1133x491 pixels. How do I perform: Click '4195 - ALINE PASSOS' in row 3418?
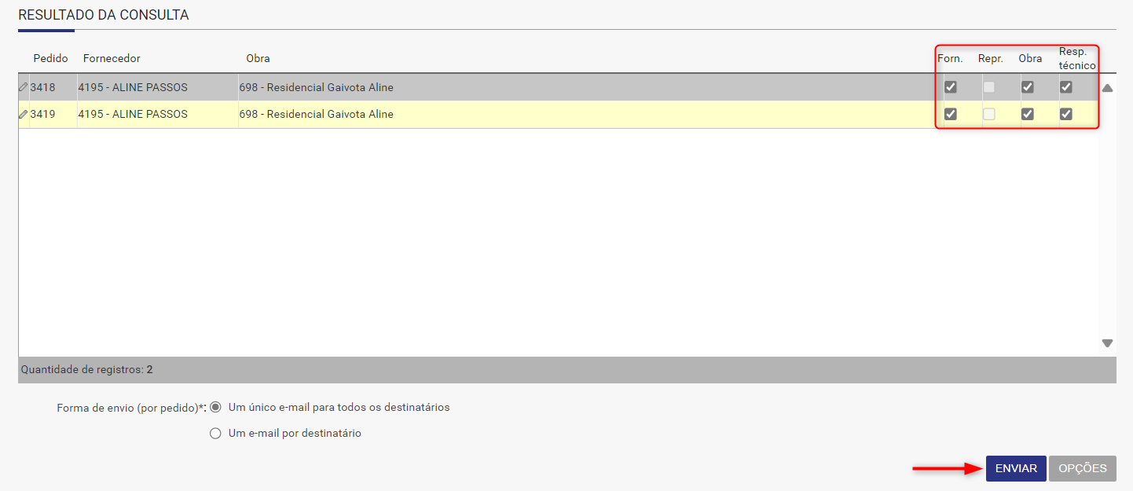(133, 87)
